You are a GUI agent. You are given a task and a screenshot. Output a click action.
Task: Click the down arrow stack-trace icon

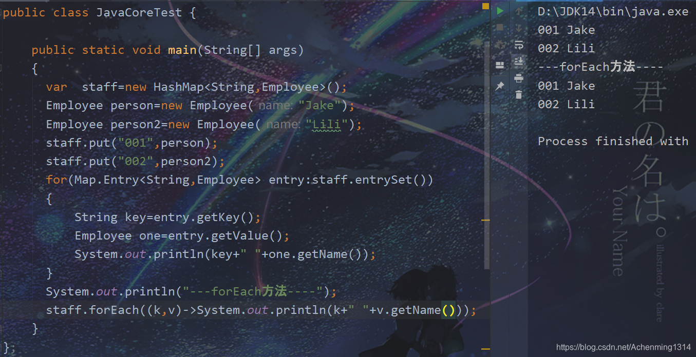pos(519,28)
